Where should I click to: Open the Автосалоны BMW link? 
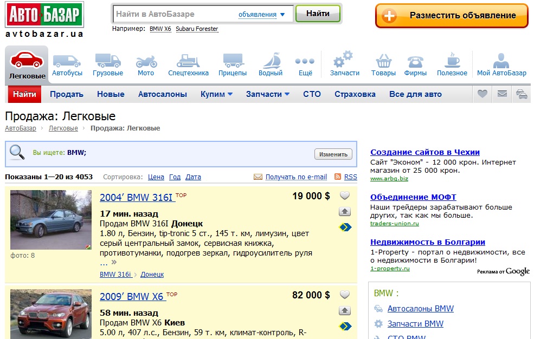pos(421,308)
